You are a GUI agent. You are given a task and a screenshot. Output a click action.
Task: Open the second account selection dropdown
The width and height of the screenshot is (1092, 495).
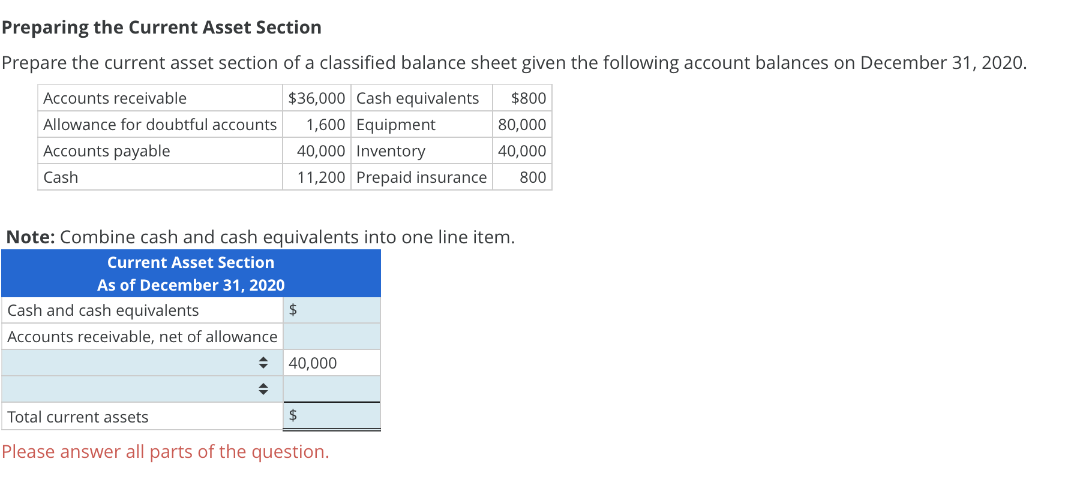click(264, 388)
